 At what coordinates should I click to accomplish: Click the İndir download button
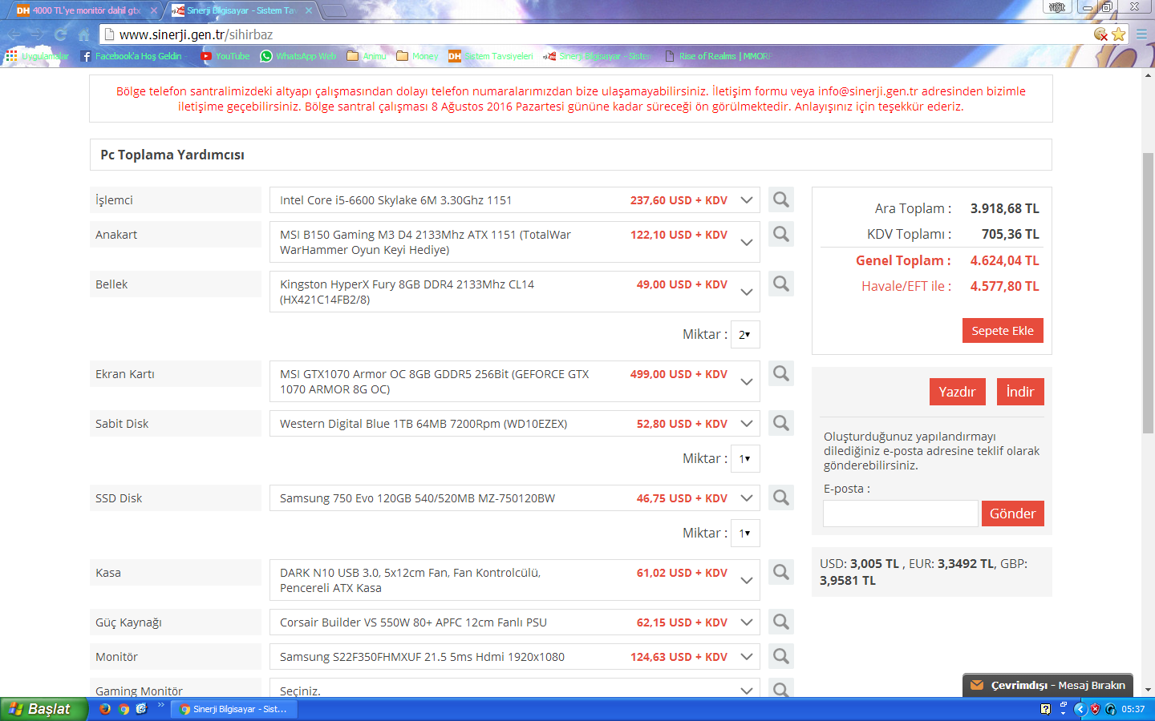click(x=1020, y=392)
